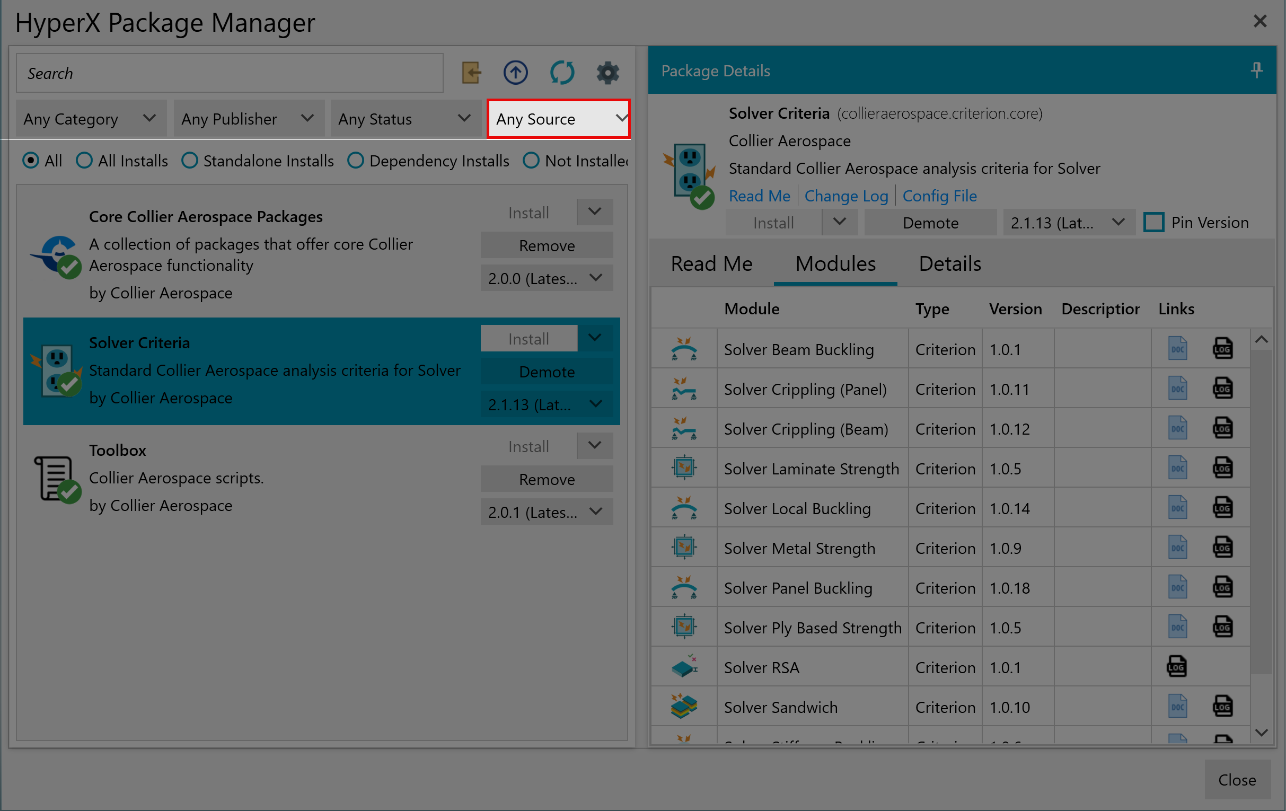Click Demote in the Solver Criteria list row

click(547, 371)
